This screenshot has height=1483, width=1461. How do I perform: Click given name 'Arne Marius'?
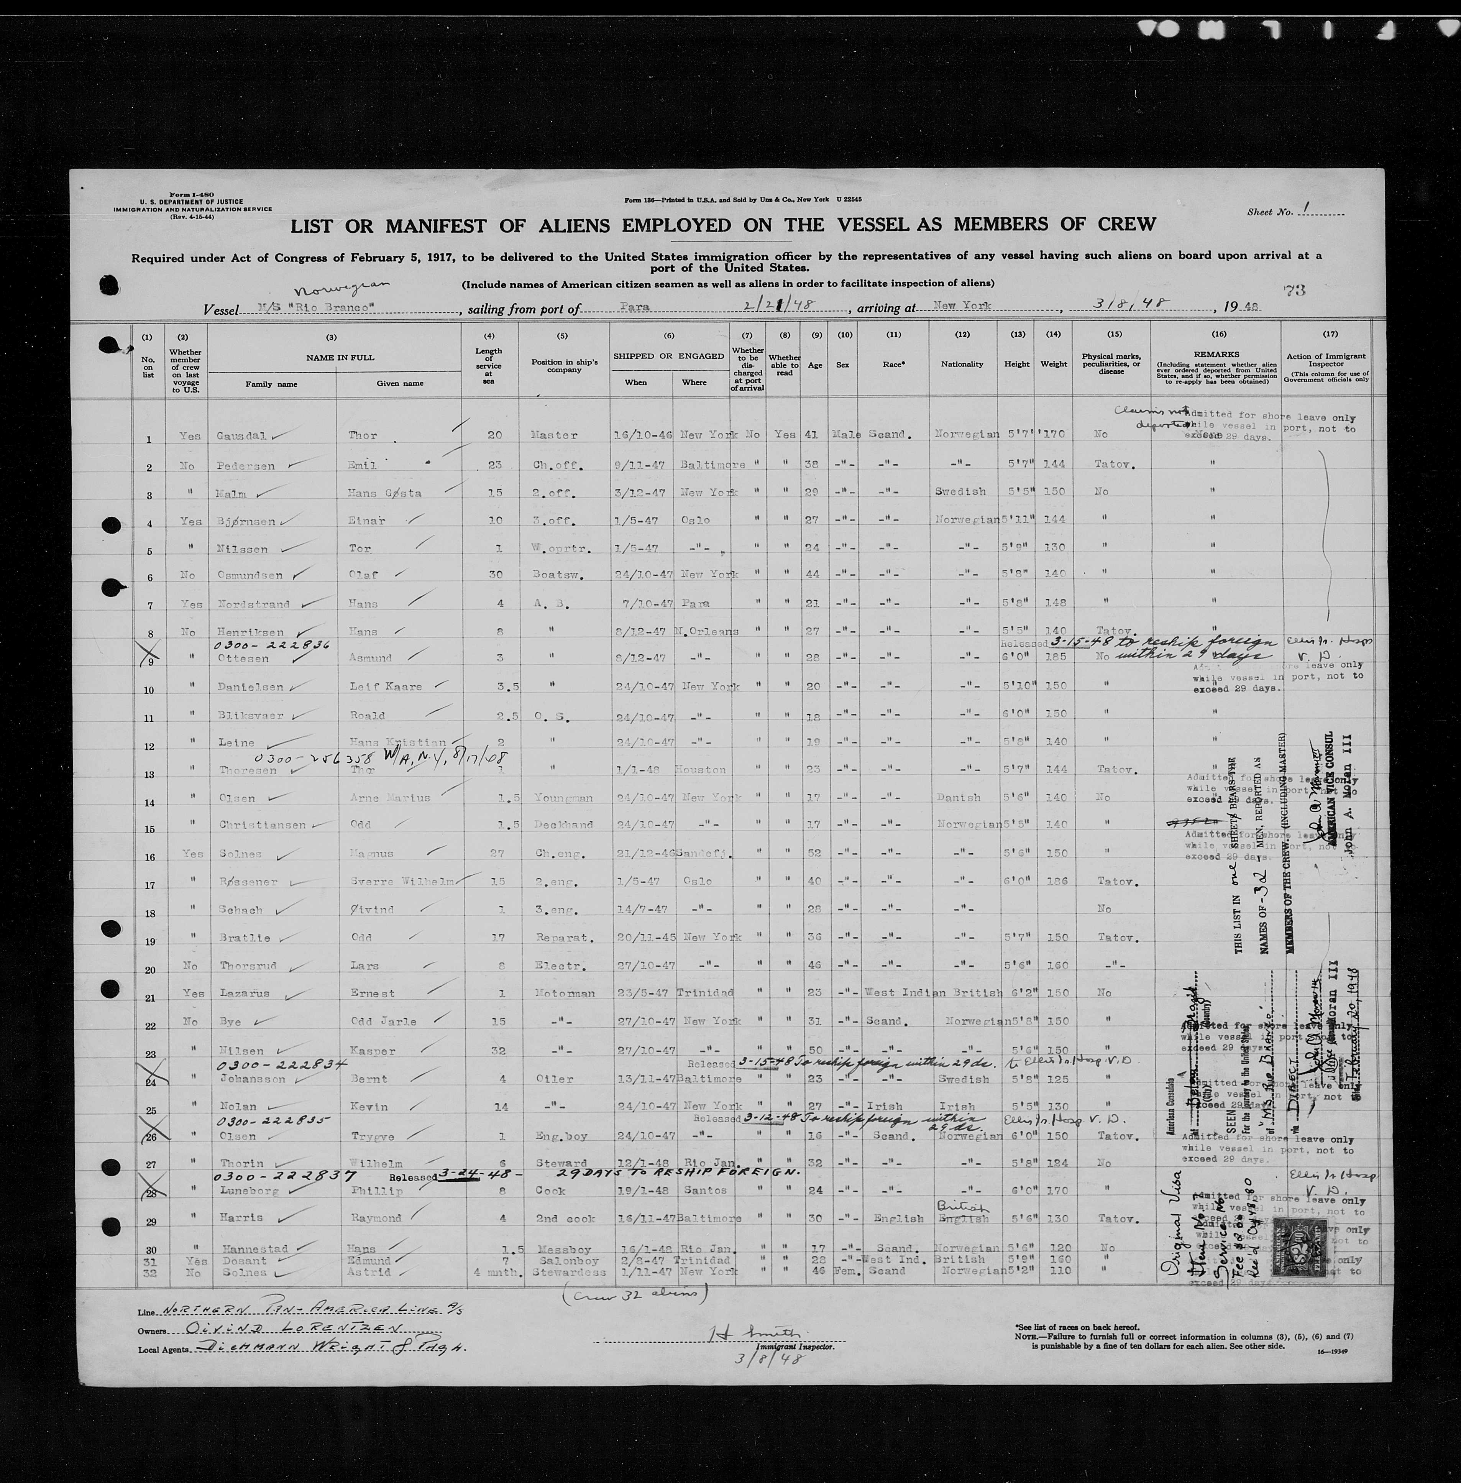pos(389,798)
